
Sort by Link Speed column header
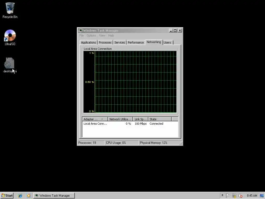coord(141,119)
